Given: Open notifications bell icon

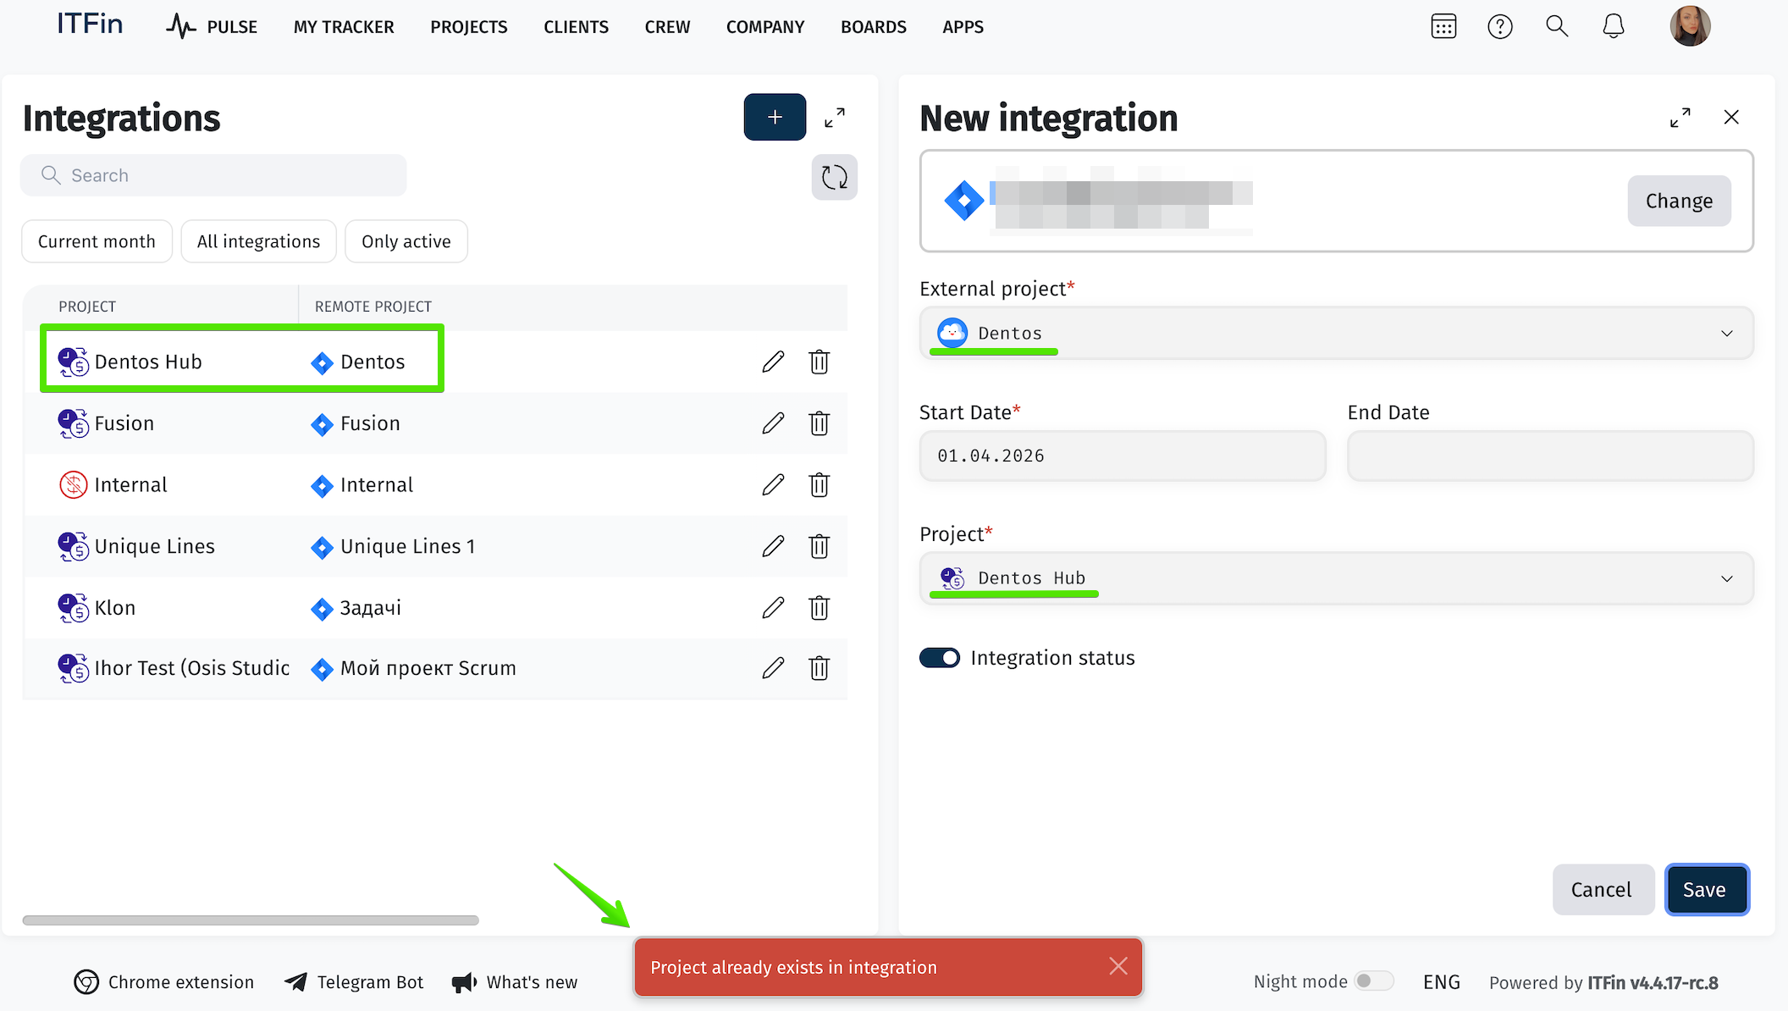Looking at the screenshot, I should (1614, 27).
